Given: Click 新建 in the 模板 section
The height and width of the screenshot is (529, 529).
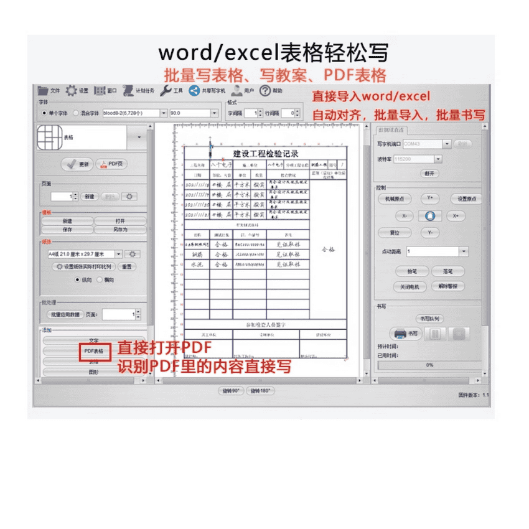Looking at the screenshot, I should [67, 221].
